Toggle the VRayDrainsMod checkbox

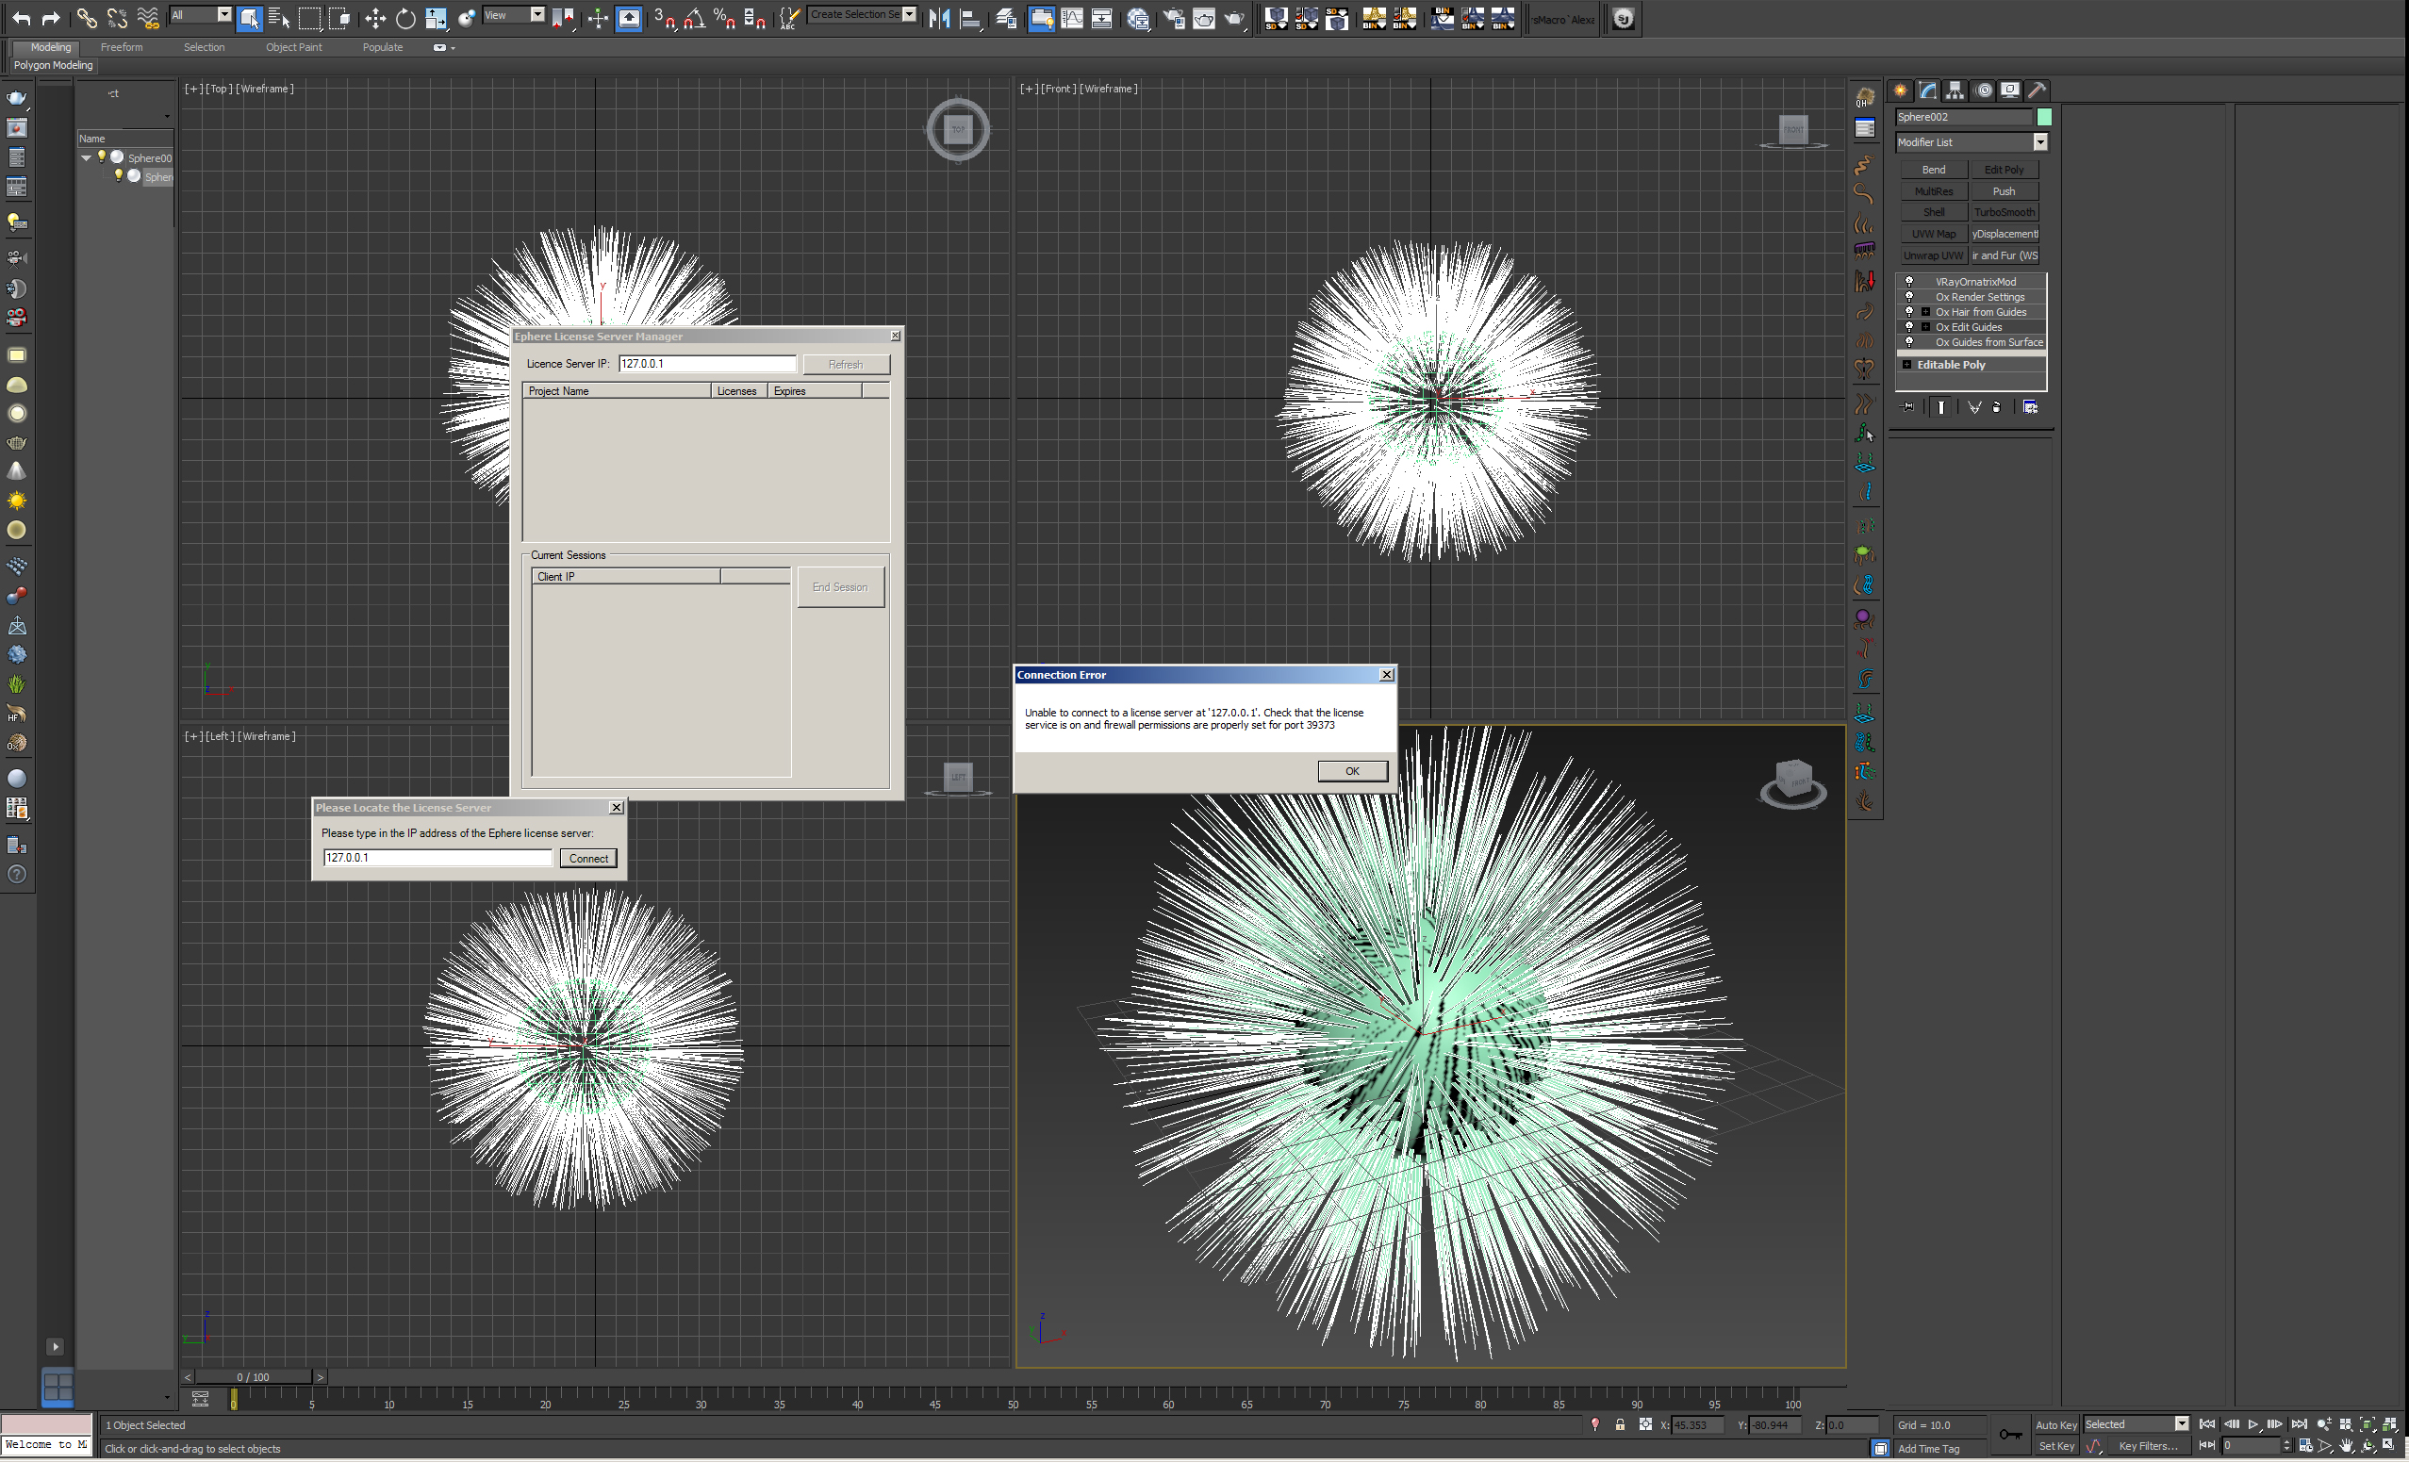click(x=1908, y=279)
